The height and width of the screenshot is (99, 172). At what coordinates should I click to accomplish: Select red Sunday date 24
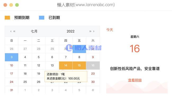point(12,82)
